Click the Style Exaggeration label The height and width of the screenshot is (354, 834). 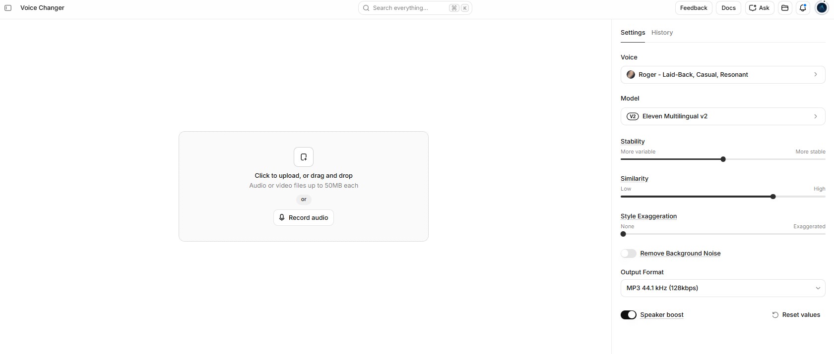[x=648, y=216]
